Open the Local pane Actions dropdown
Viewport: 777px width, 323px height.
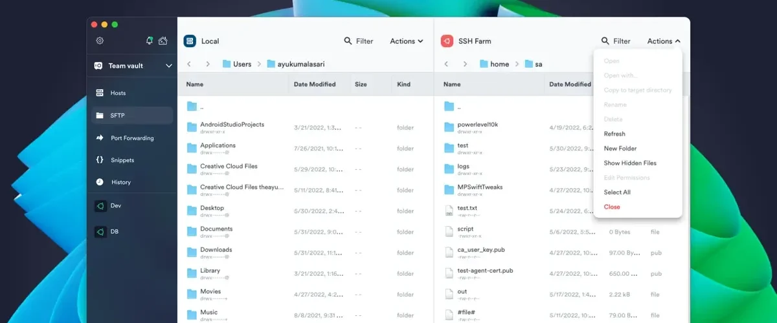pyautogui.click(x=407, y=41)
